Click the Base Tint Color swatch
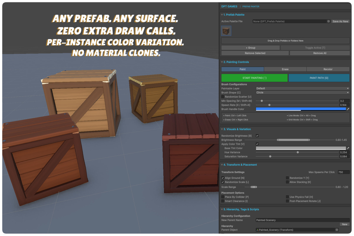 click(301, 148)
